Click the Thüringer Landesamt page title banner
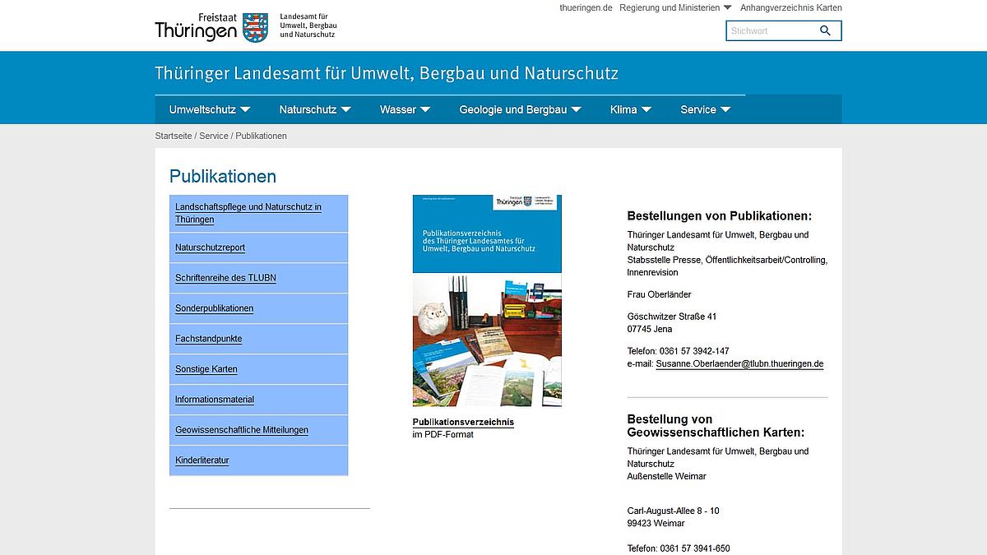Screen dimensions: 987x555 pyautogui.click(x=387, y=73)
